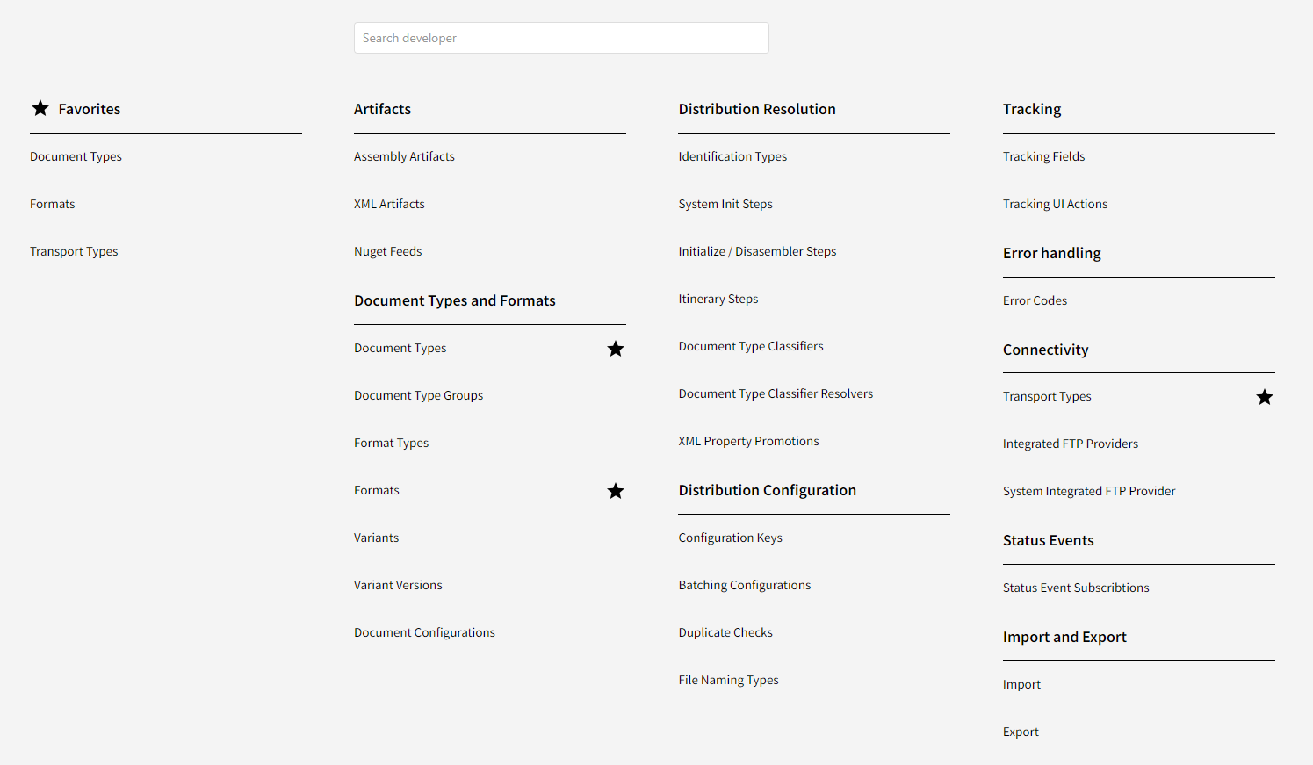
Task: Go to Batching Configurations
Action: (x=744, y=585)
